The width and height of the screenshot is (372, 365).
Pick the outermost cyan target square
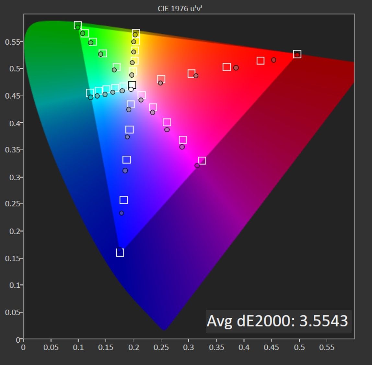click(x=90, y=93)
